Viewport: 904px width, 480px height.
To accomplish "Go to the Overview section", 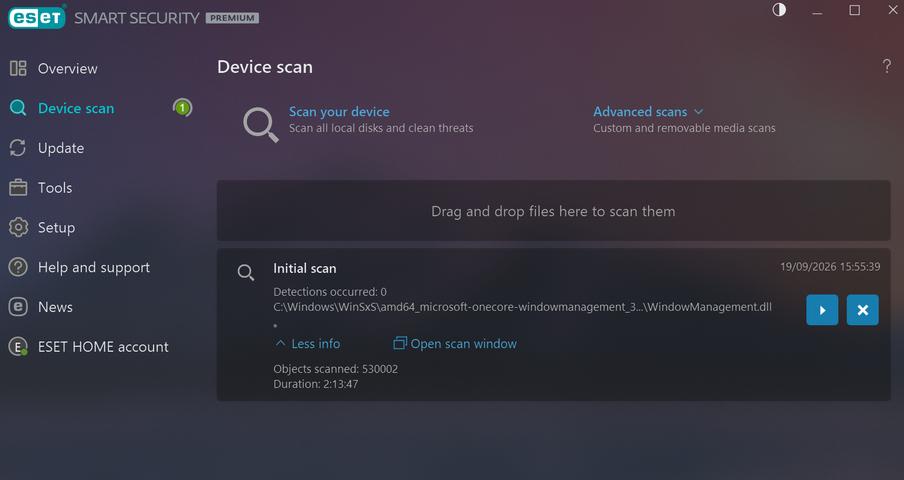I will click(67, 69).
